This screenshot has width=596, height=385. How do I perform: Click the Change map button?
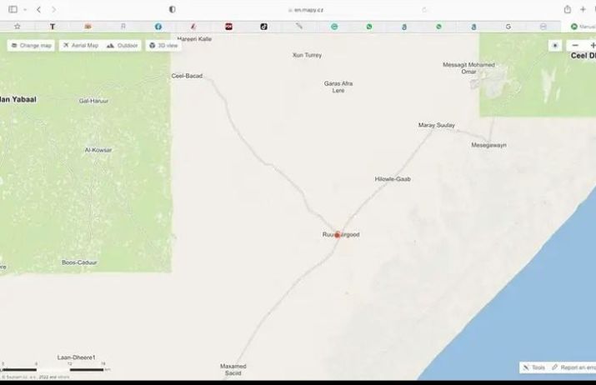[31, 46]
